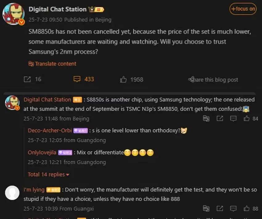
Task: Like Digital Chat Station's comment with 84 likes
Action: (x=247, y=119)
